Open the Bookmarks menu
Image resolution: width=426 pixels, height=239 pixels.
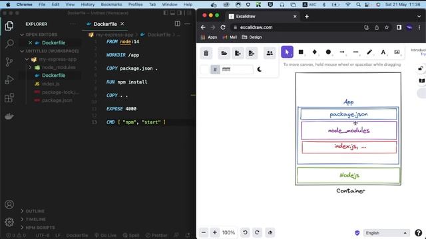(x=111, y=5)
